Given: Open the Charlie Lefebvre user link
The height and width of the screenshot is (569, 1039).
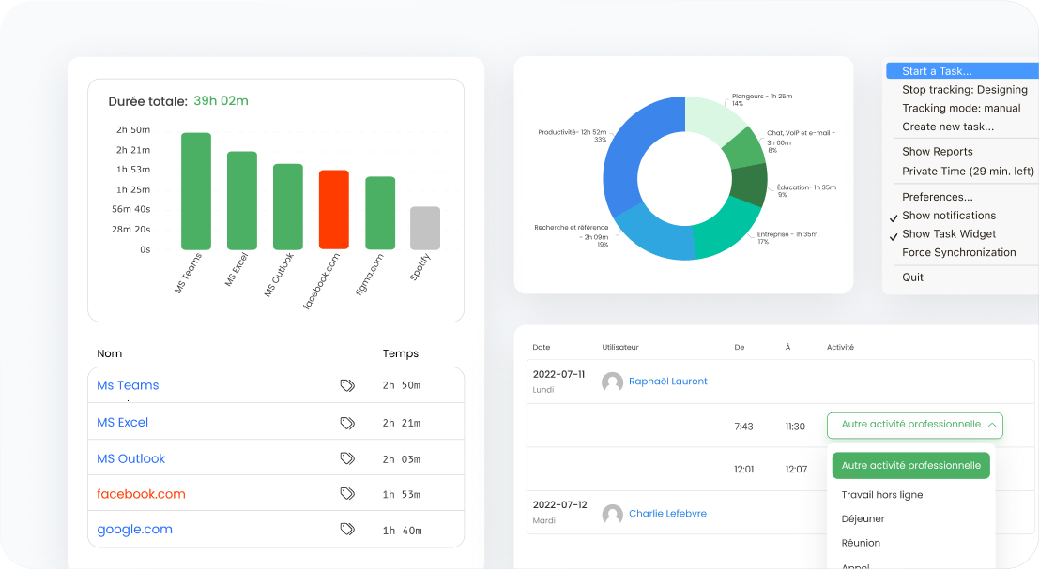Looking at the screenshot, I should 667,514.
